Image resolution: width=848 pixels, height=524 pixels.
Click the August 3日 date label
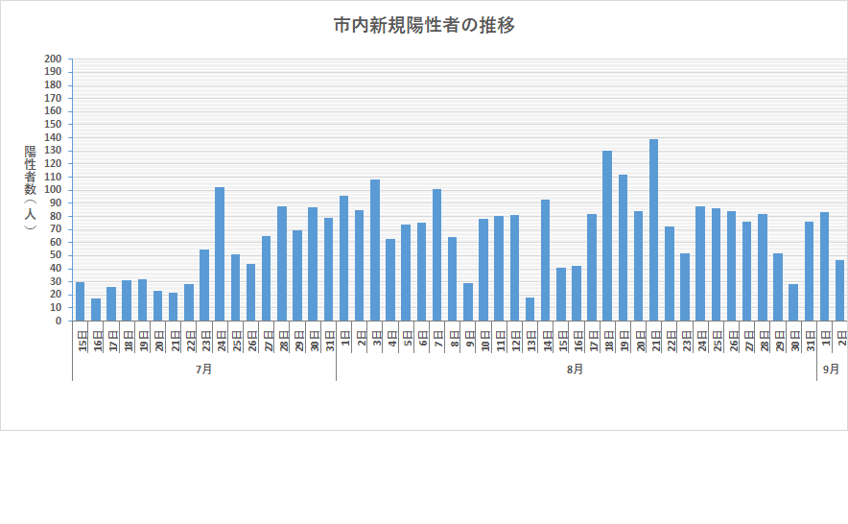pos(377,339)
